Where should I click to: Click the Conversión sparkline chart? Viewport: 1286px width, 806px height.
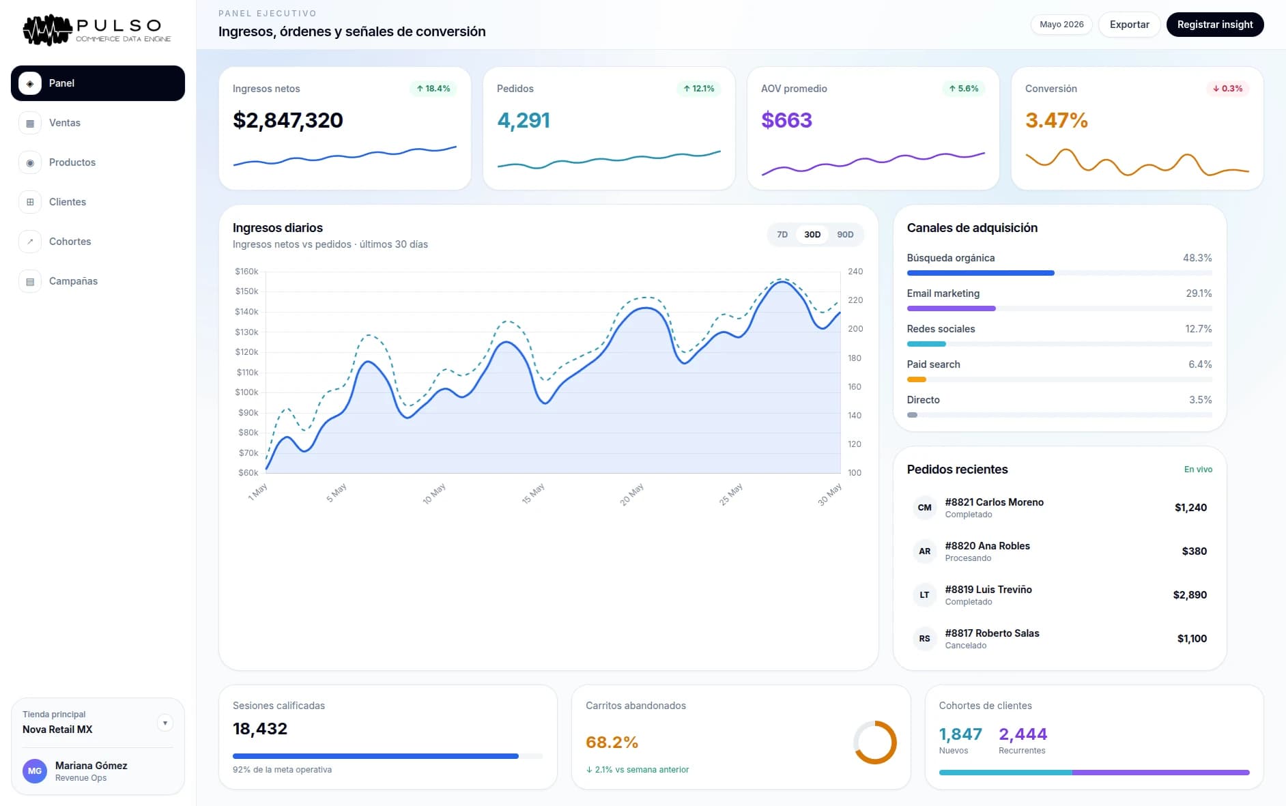coord(1137,162)
